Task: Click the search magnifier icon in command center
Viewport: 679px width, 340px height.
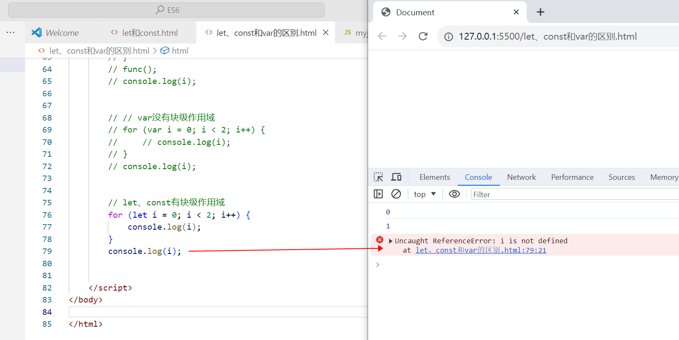Action: (x=160, y=10)
